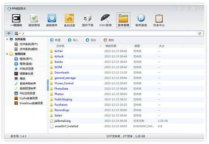Click the path address field showing /
Image resolution: width=209 pixels, height=144 pixels.
click(x=109, y=33)
